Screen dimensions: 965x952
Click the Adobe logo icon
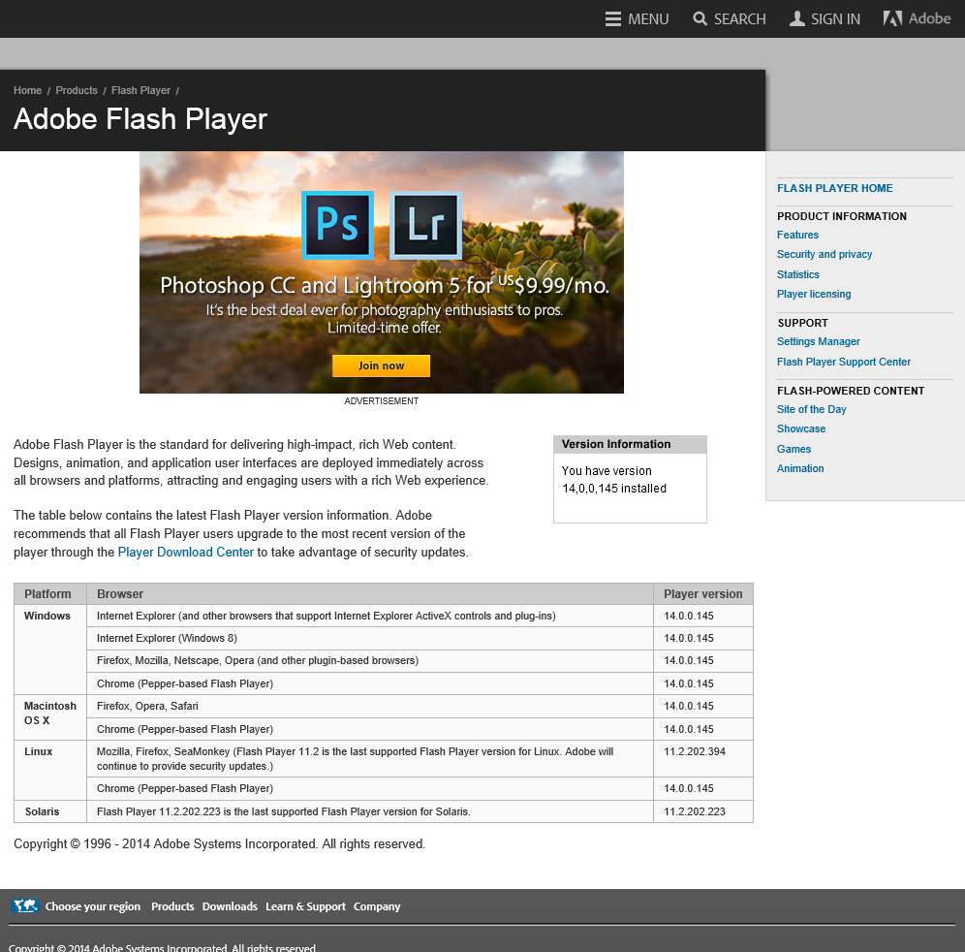[x=892, y=18]
